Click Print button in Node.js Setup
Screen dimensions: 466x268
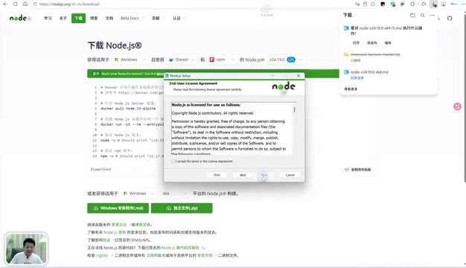pos(217,175)
